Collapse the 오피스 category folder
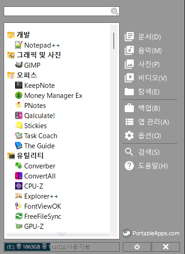The image size is (185, 254). pyautogui.click(x=11, y=75)
